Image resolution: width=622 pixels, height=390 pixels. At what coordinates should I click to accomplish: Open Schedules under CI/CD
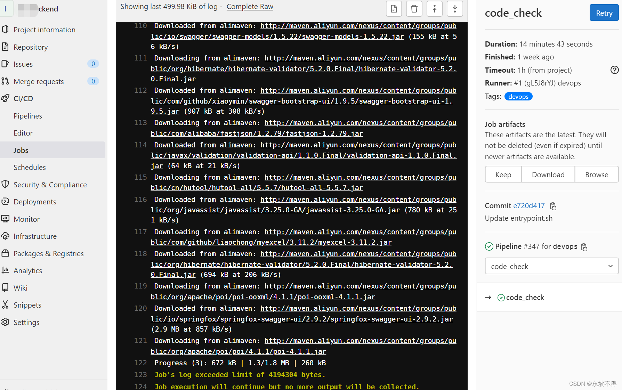30,167
